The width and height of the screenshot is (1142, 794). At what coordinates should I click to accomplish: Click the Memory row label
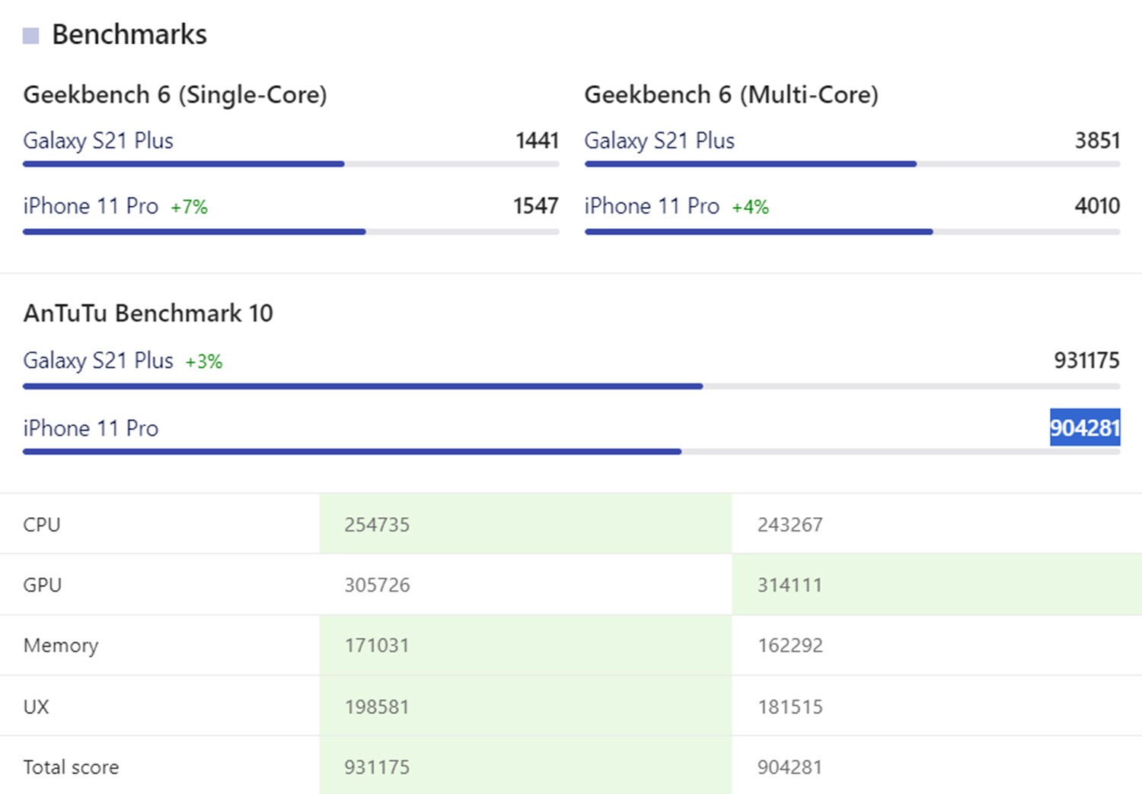click(61, 646)
